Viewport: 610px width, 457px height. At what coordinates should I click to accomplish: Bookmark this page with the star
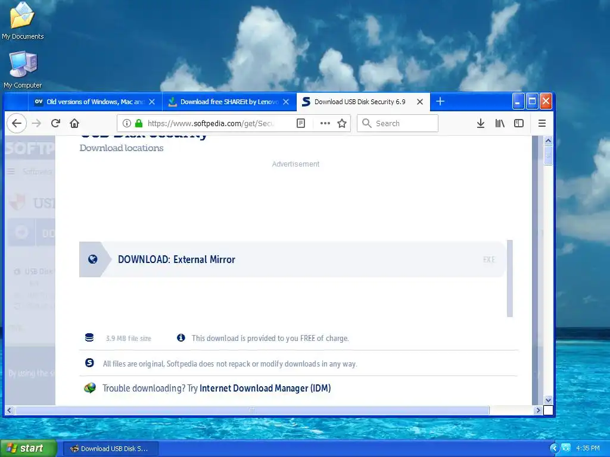click(342, 124)
